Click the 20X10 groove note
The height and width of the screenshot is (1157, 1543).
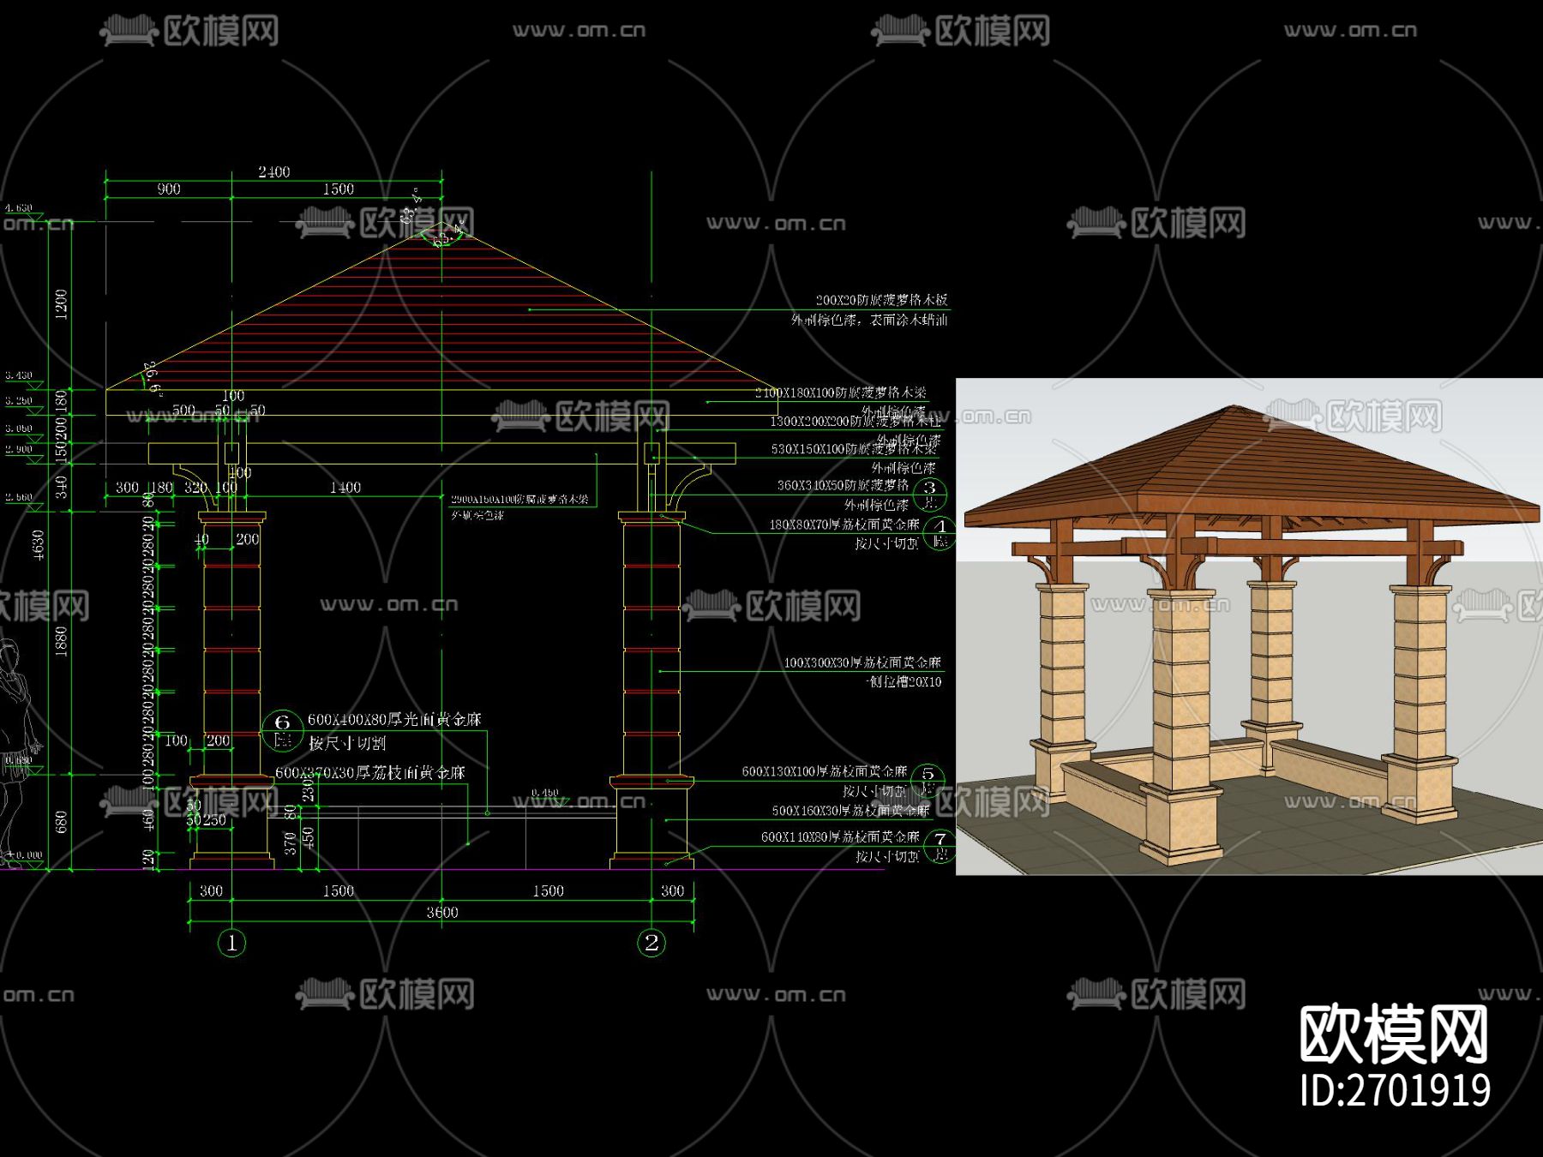[904, 682]
